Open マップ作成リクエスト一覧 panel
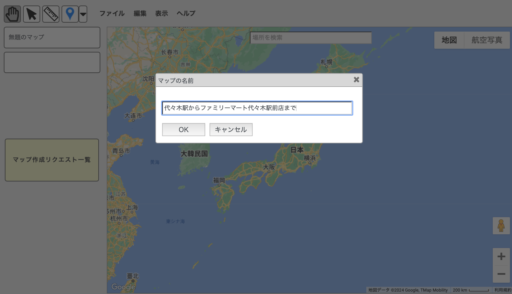 [52, 160]
